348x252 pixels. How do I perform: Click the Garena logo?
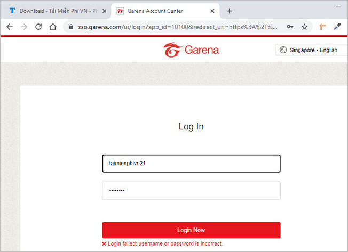click(x=191, y=50)
